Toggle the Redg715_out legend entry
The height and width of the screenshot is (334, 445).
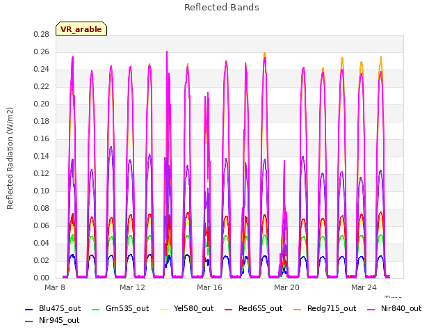325,308
